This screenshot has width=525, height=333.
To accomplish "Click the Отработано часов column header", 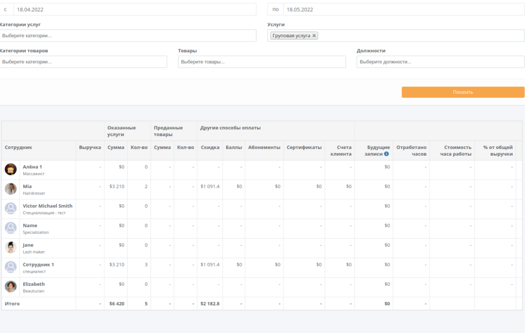I will [412, 151].
